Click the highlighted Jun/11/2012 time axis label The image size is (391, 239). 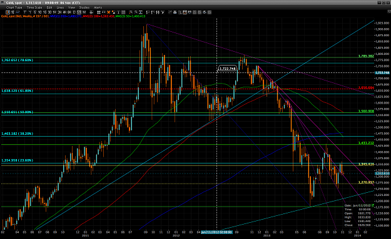pyautogui.click(x=216, y=232)
